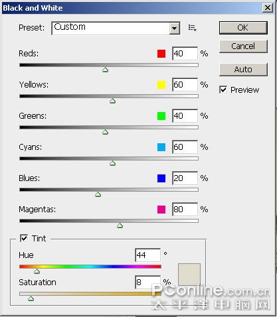277x317 pixels.
Task: Click OK to apply Black and White
Action: pos(243,28)
